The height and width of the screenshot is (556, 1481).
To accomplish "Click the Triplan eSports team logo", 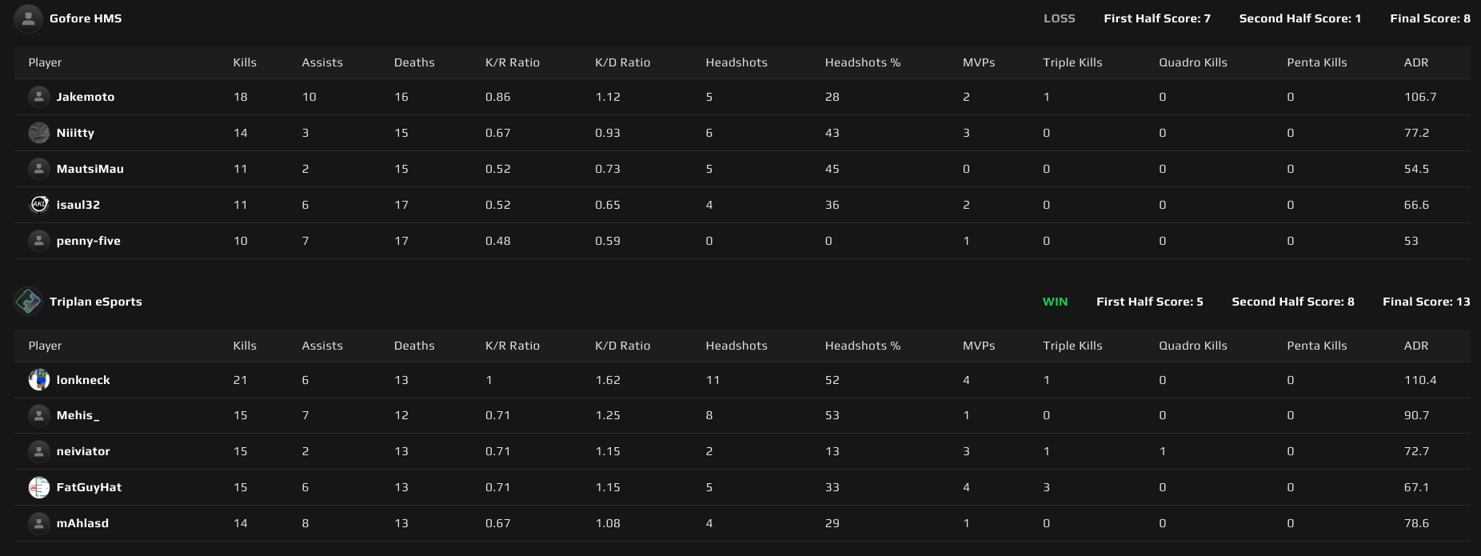I will [x=29, y=302].
